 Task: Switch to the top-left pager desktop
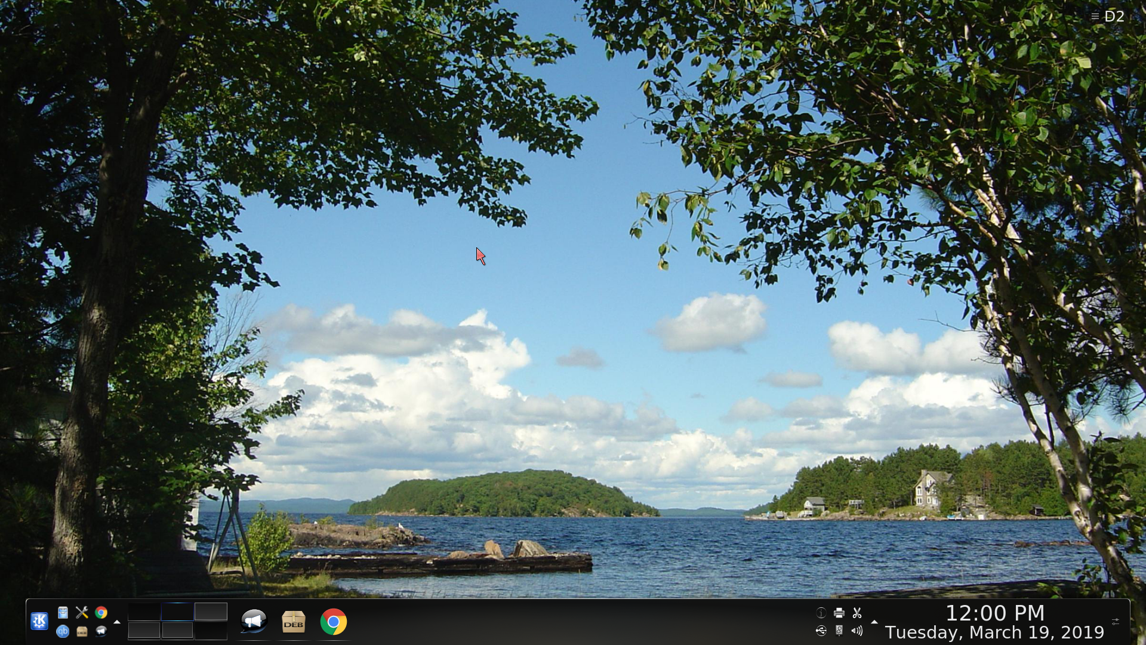(x=144, y=612)
